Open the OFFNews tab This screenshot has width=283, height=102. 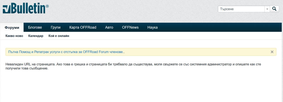click(130, 27)
